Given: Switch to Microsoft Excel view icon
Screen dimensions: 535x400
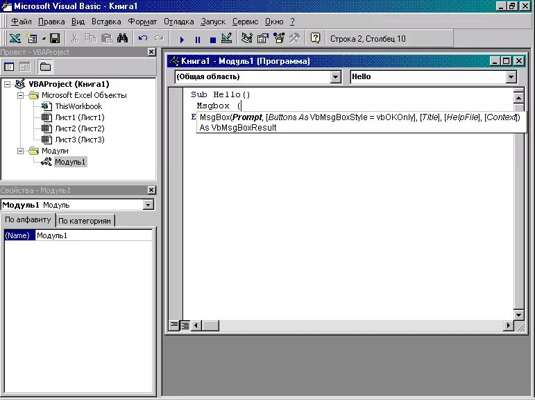Looking at the screenshot, I should pos(15,38).
